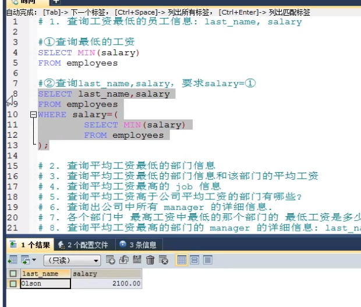Click the result tab's green arrow icon
This screenshot has width=361, height=307.
[13, 244]
